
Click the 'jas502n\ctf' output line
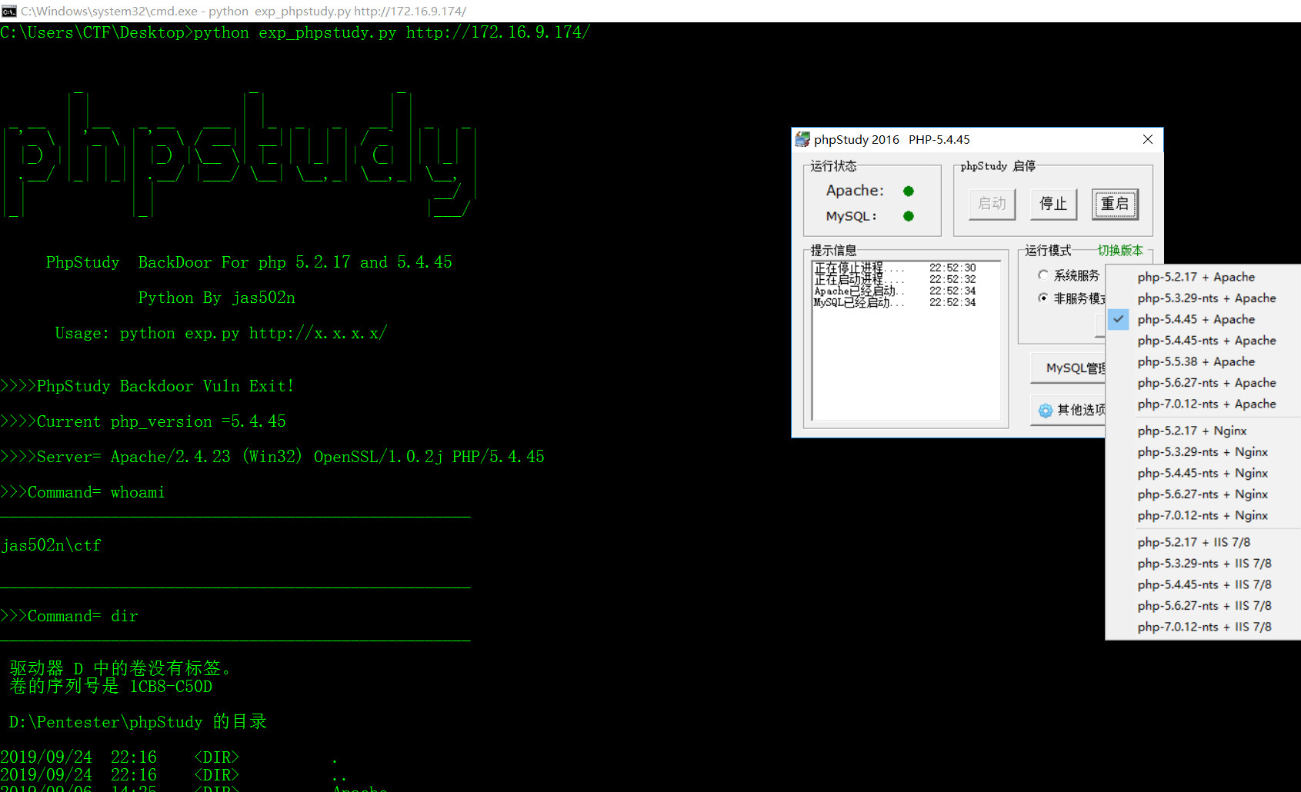[51, 545]
